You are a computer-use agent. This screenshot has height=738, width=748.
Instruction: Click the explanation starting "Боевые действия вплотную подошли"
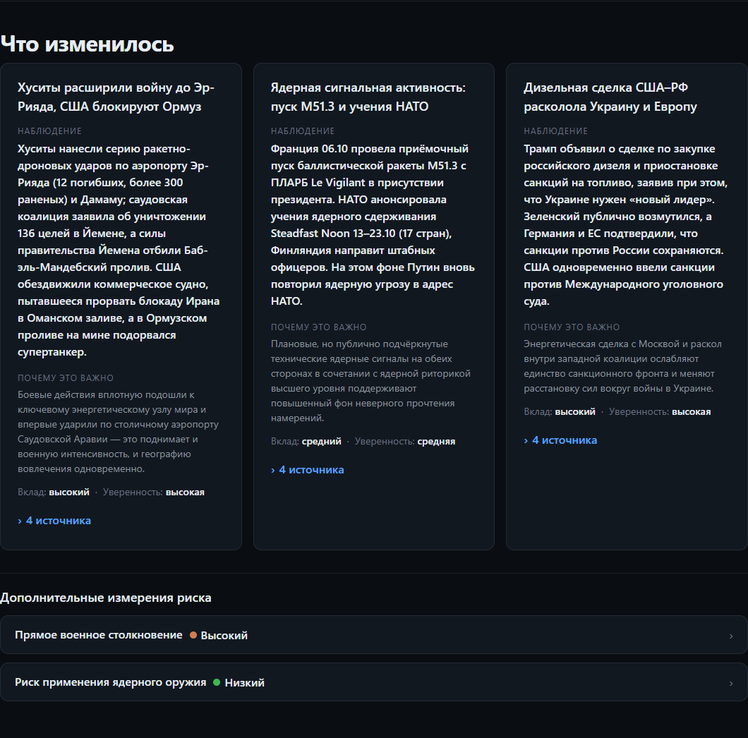pos(119,432)
